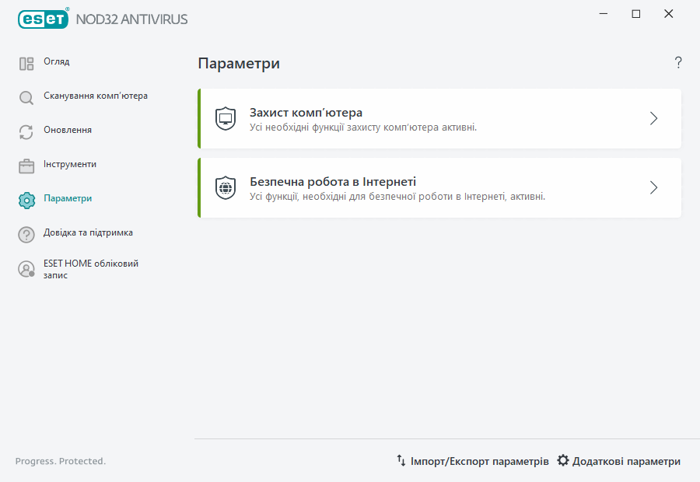Open help via the question mark icon
700x482 pixels.
pos(677,62)
